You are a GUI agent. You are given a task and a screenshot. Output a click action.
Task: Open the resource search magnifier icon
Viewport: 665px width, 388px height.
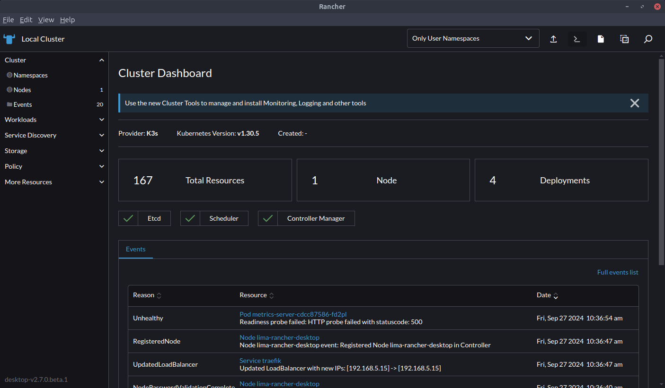coord(648,39)
